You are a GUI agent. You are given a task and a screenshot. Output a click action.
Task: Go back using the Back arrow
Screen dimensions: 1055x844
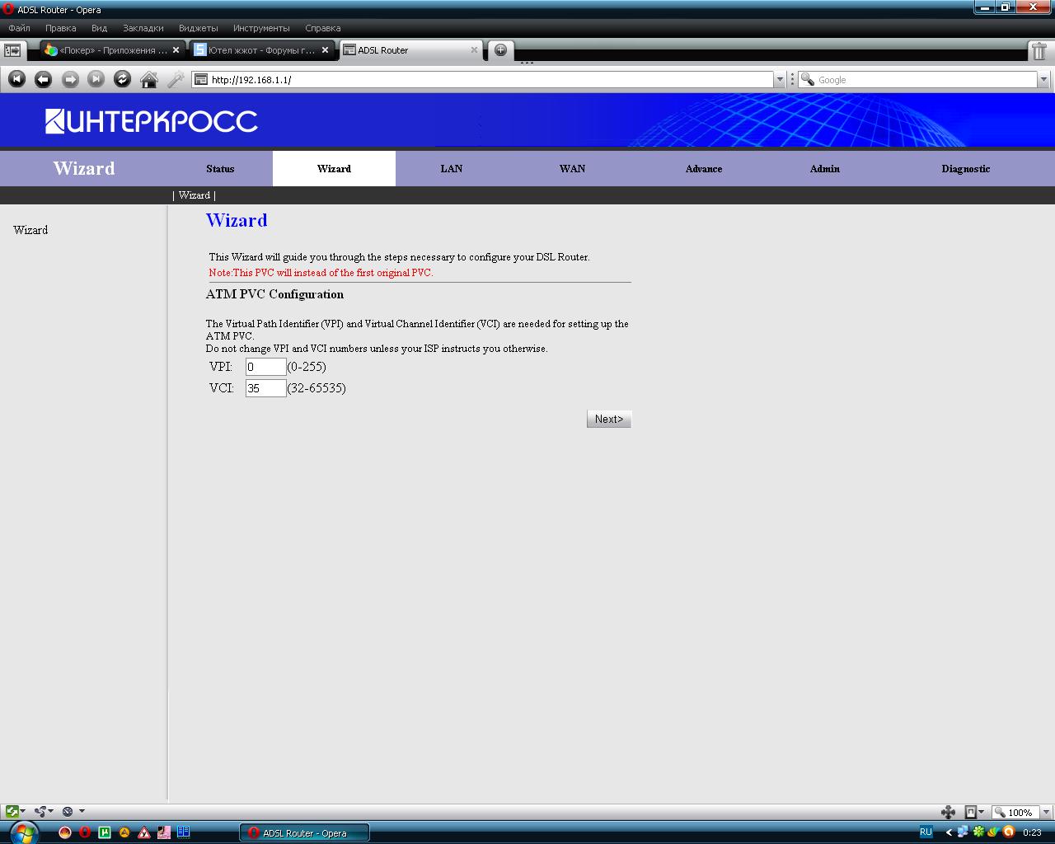point(43,79)
